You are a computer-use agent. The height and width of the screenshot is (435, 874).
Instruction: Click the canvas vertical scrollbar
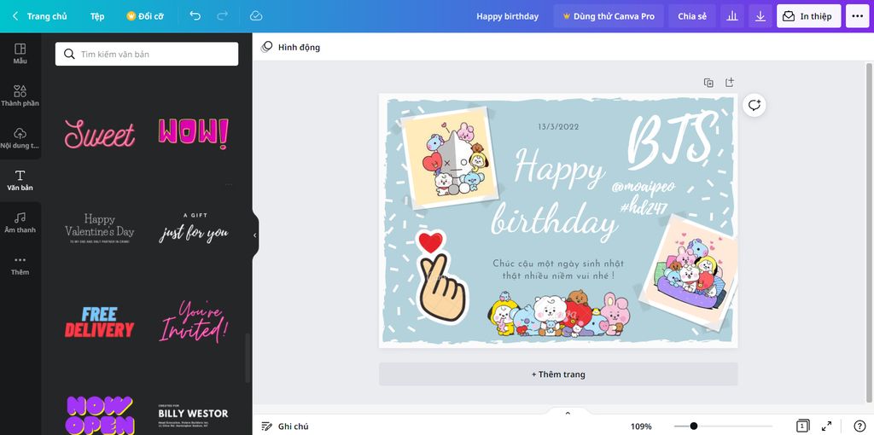[x=871, y=231]
